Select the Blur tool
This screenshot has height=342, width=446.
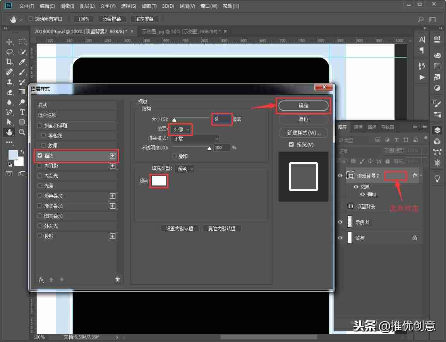click(9, 102)
